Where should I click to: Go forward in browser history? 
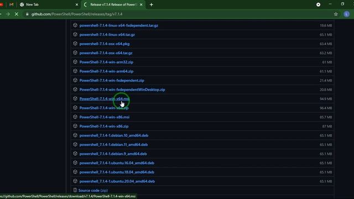tap(8, 14)
